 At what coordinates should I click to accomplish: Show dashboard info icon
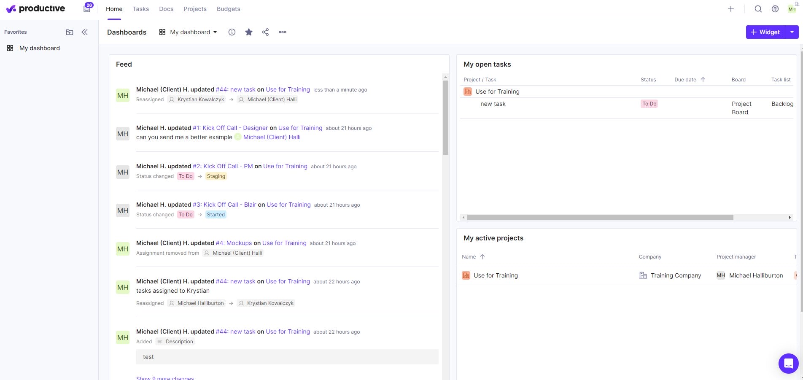click(232, 32)
